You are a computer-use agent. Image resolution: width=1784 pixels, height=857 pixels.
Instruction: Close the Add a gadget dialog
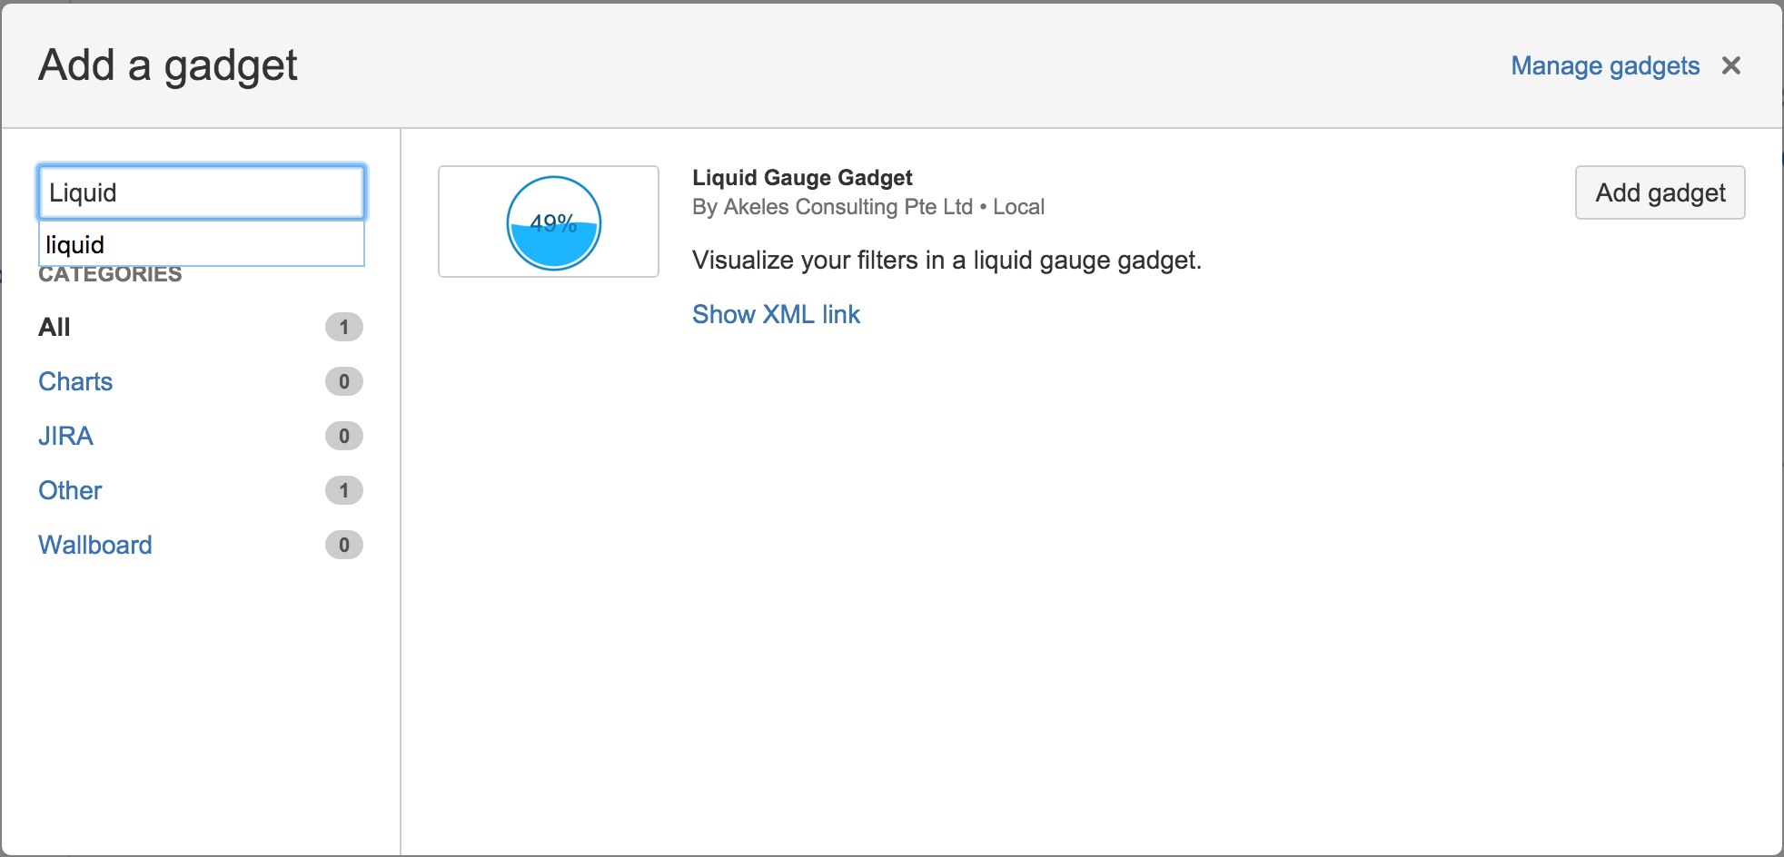pyautogui.click(x=1731, y=64)
